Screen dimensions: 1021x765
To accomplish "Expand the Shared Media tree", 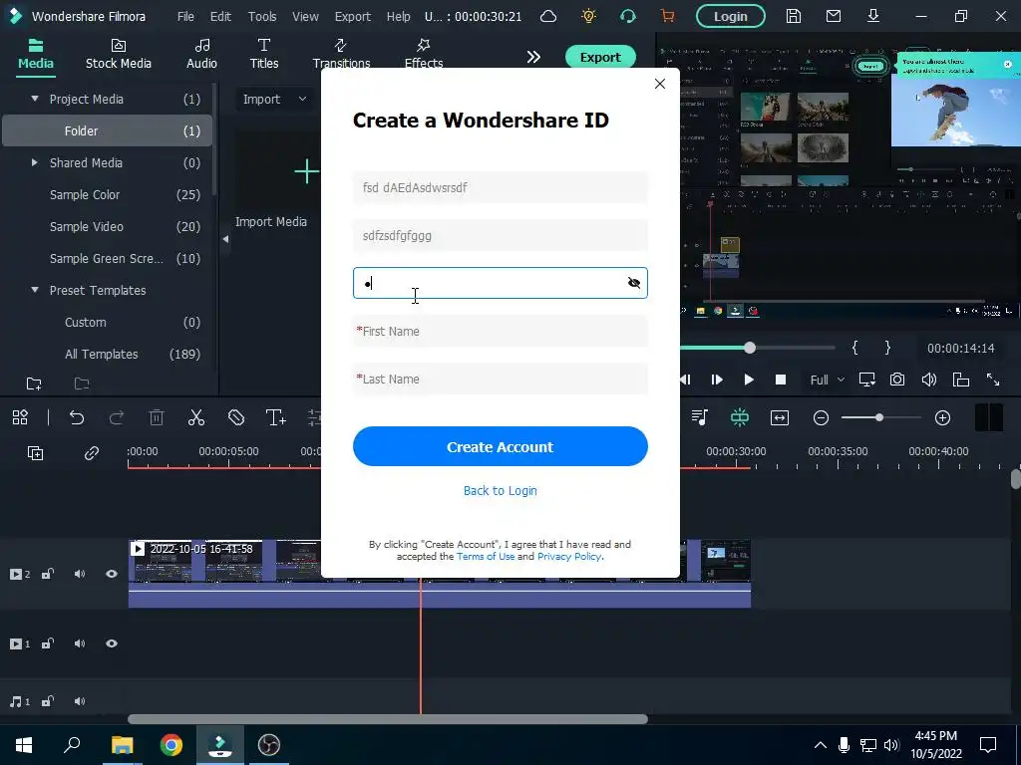I will (x=35, y=162).
